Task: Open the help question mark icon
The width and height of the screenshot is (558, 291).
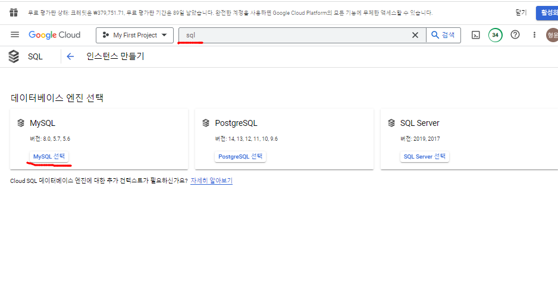Action: (515, 35)
